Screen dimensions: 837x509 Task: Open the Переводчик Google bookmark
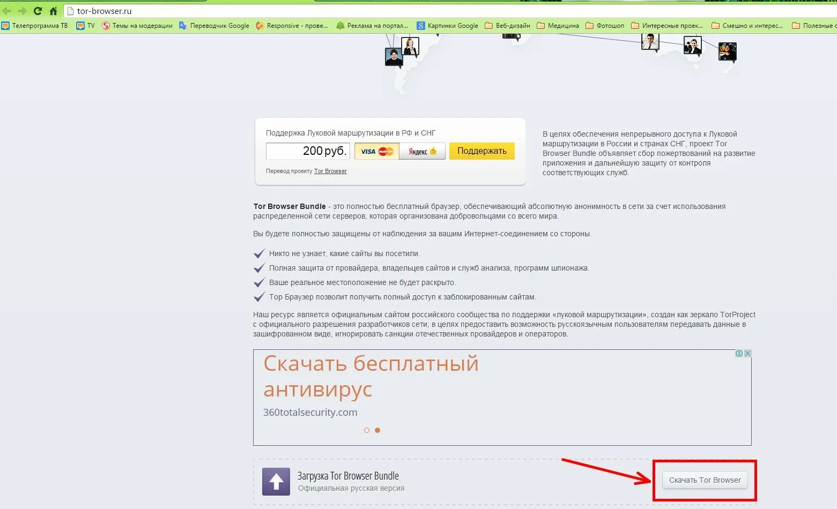click(x=214, y=25)
